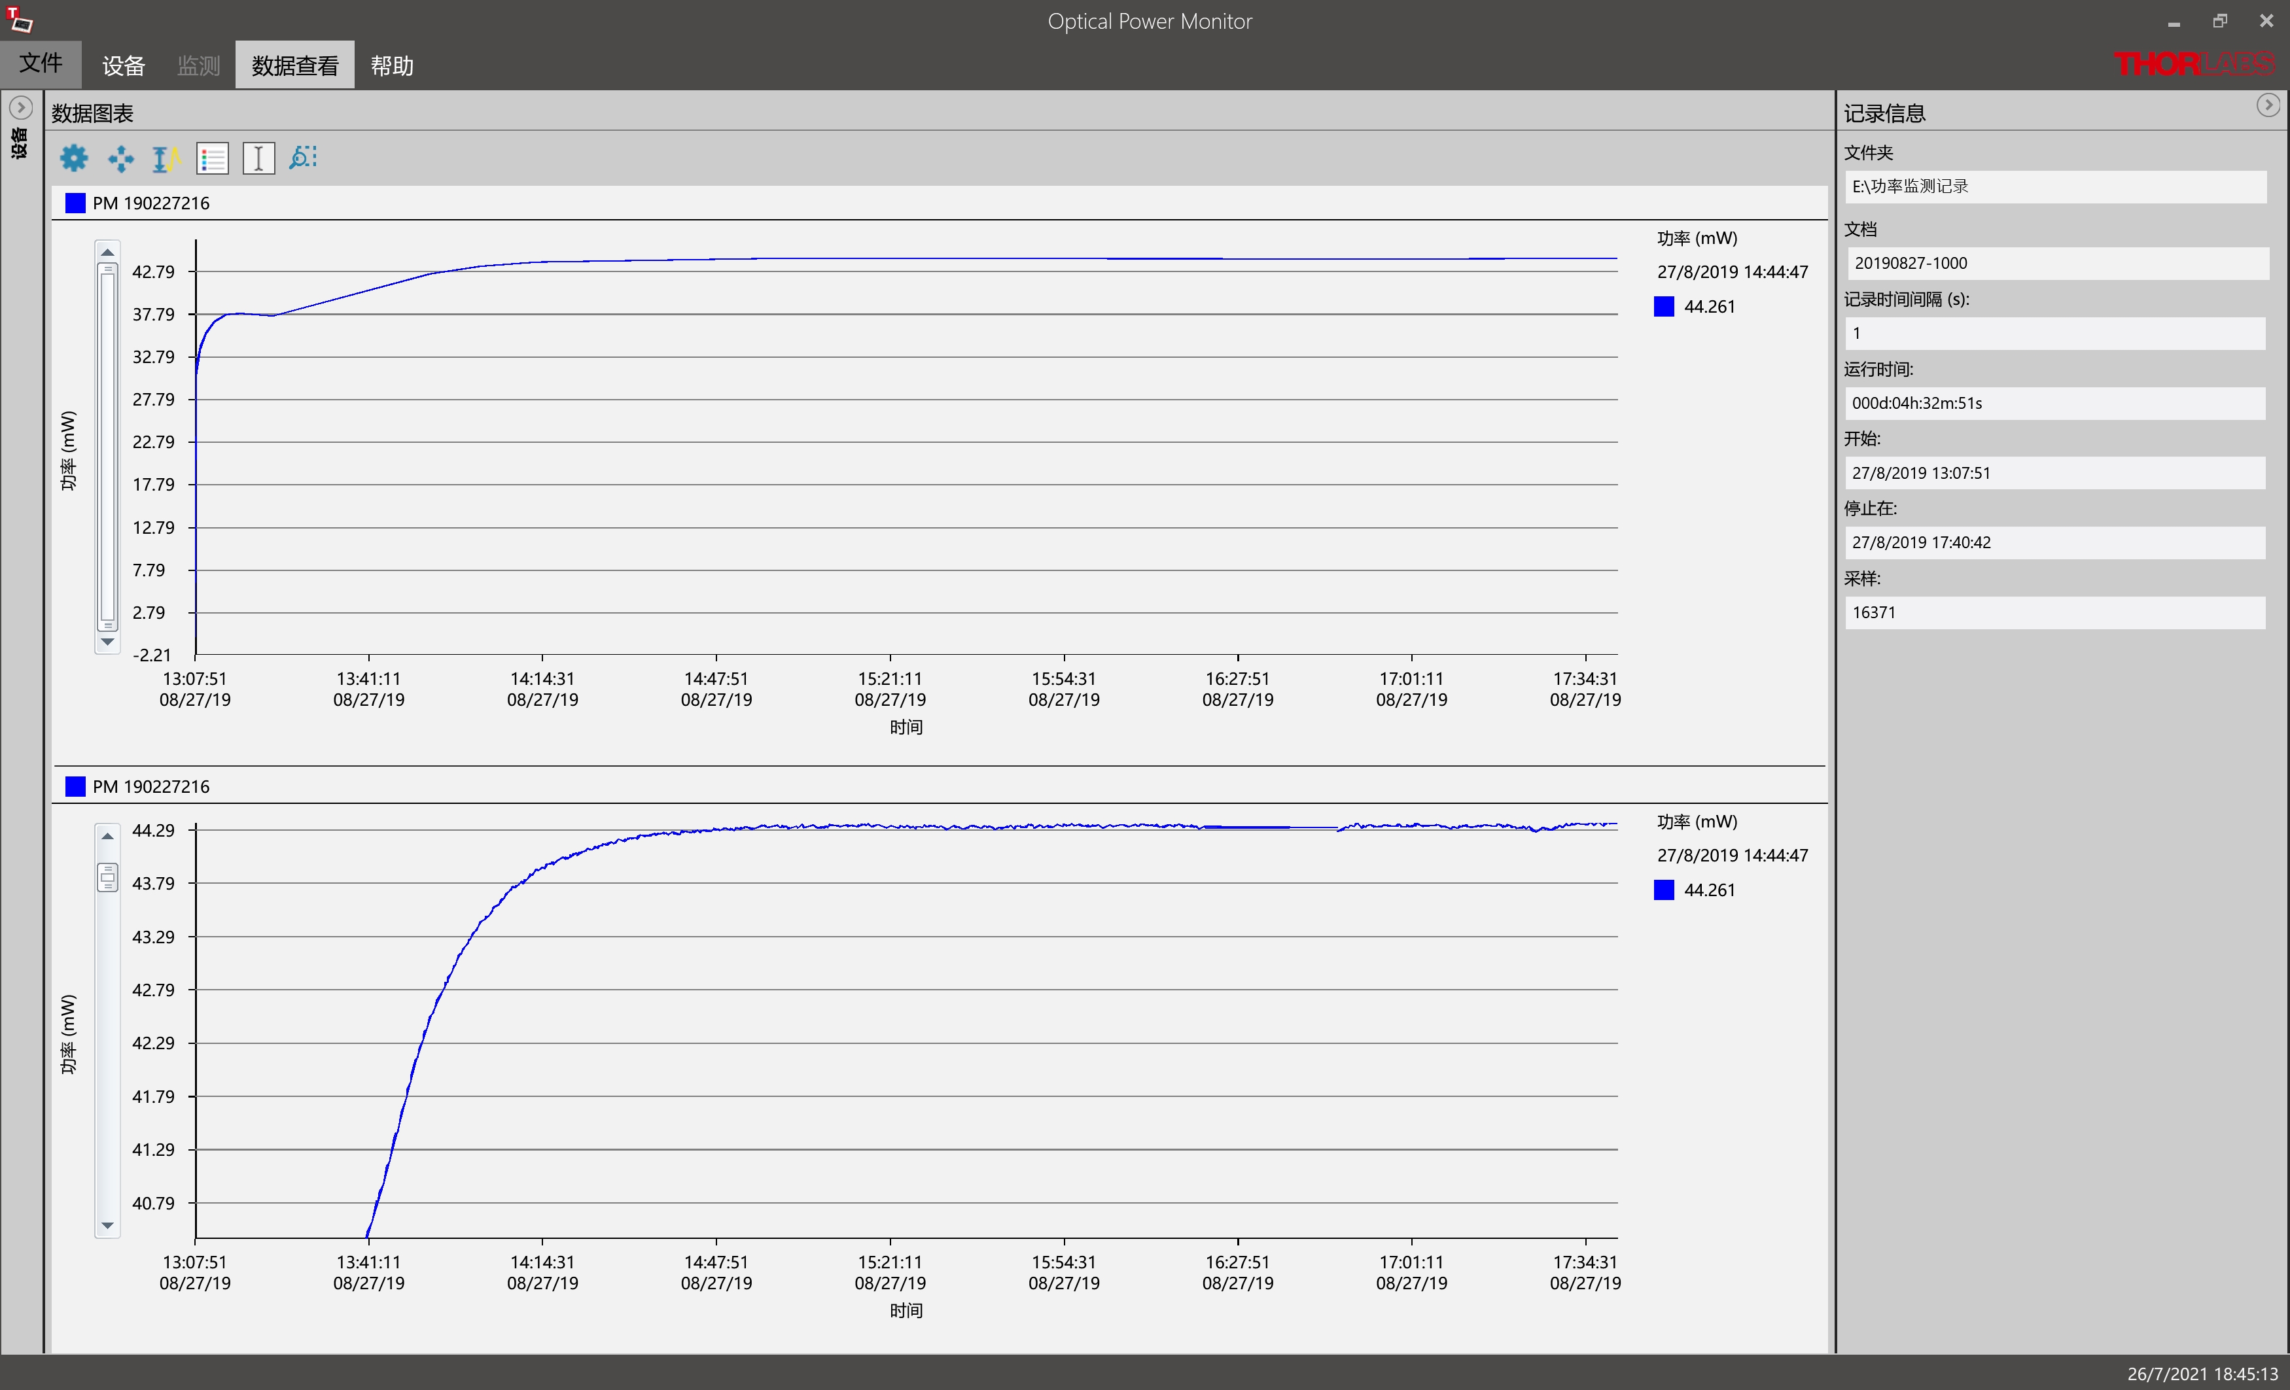Select the zoom-to-region magnifier tool
The width and height of the screenshot is (2290, 1390).
(304, 158)
